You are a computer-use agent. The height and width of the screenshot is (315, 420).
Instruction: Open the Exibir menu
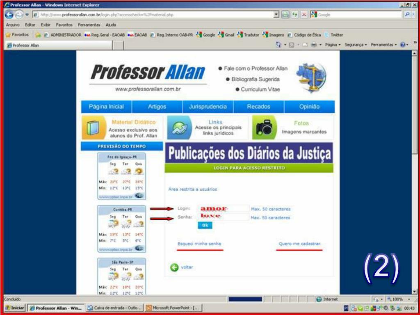tap(46, 25)
